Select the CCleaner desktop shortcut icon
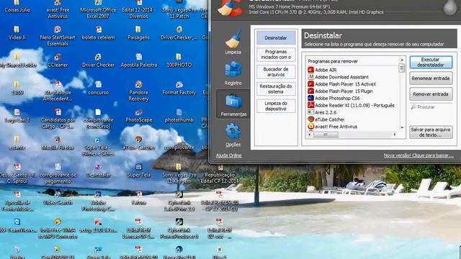Screen dimensions: 461x259 [x=58, y=60]
